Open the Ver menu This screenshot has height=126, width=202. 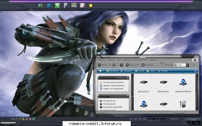coord(119,60)
